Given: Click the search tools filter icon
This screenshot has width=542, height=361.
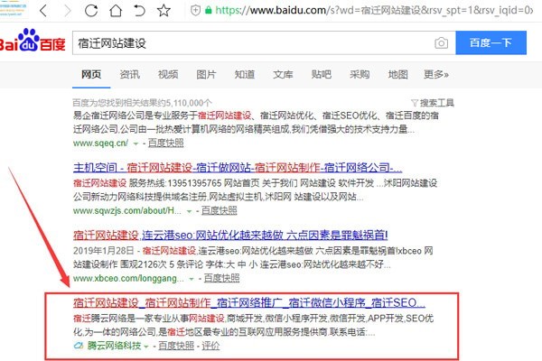Looking at the screenshot, I should tap(415, 103).
